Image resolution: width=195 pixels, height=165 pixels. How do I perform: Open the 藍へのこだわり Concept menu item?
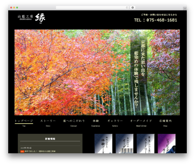[x=74, y=123]
